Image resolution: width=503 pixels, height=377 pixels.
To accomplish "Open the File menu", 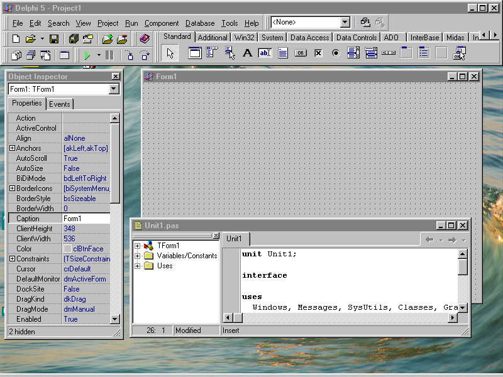I will tap(18, 23).
